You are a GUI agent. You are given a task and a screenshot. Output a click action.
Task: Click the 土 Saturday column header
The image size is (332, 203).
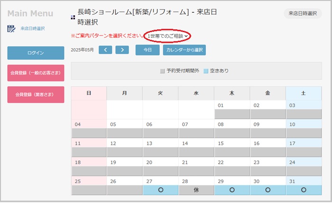click(x=304, y=93)
